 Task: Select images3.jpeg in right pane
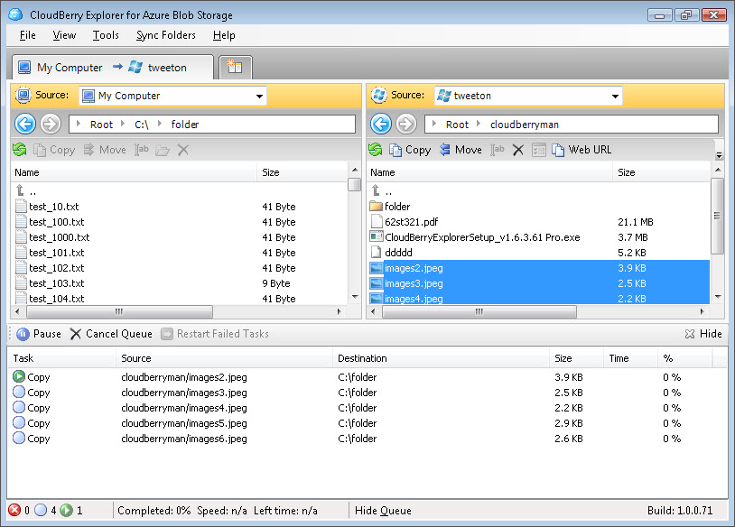[539, 283]
